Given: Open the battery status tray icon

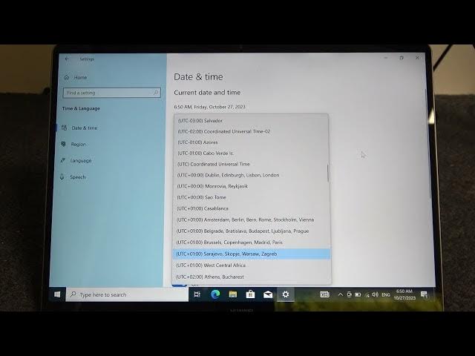Looking at the screenshot, I should pos(358,294).
